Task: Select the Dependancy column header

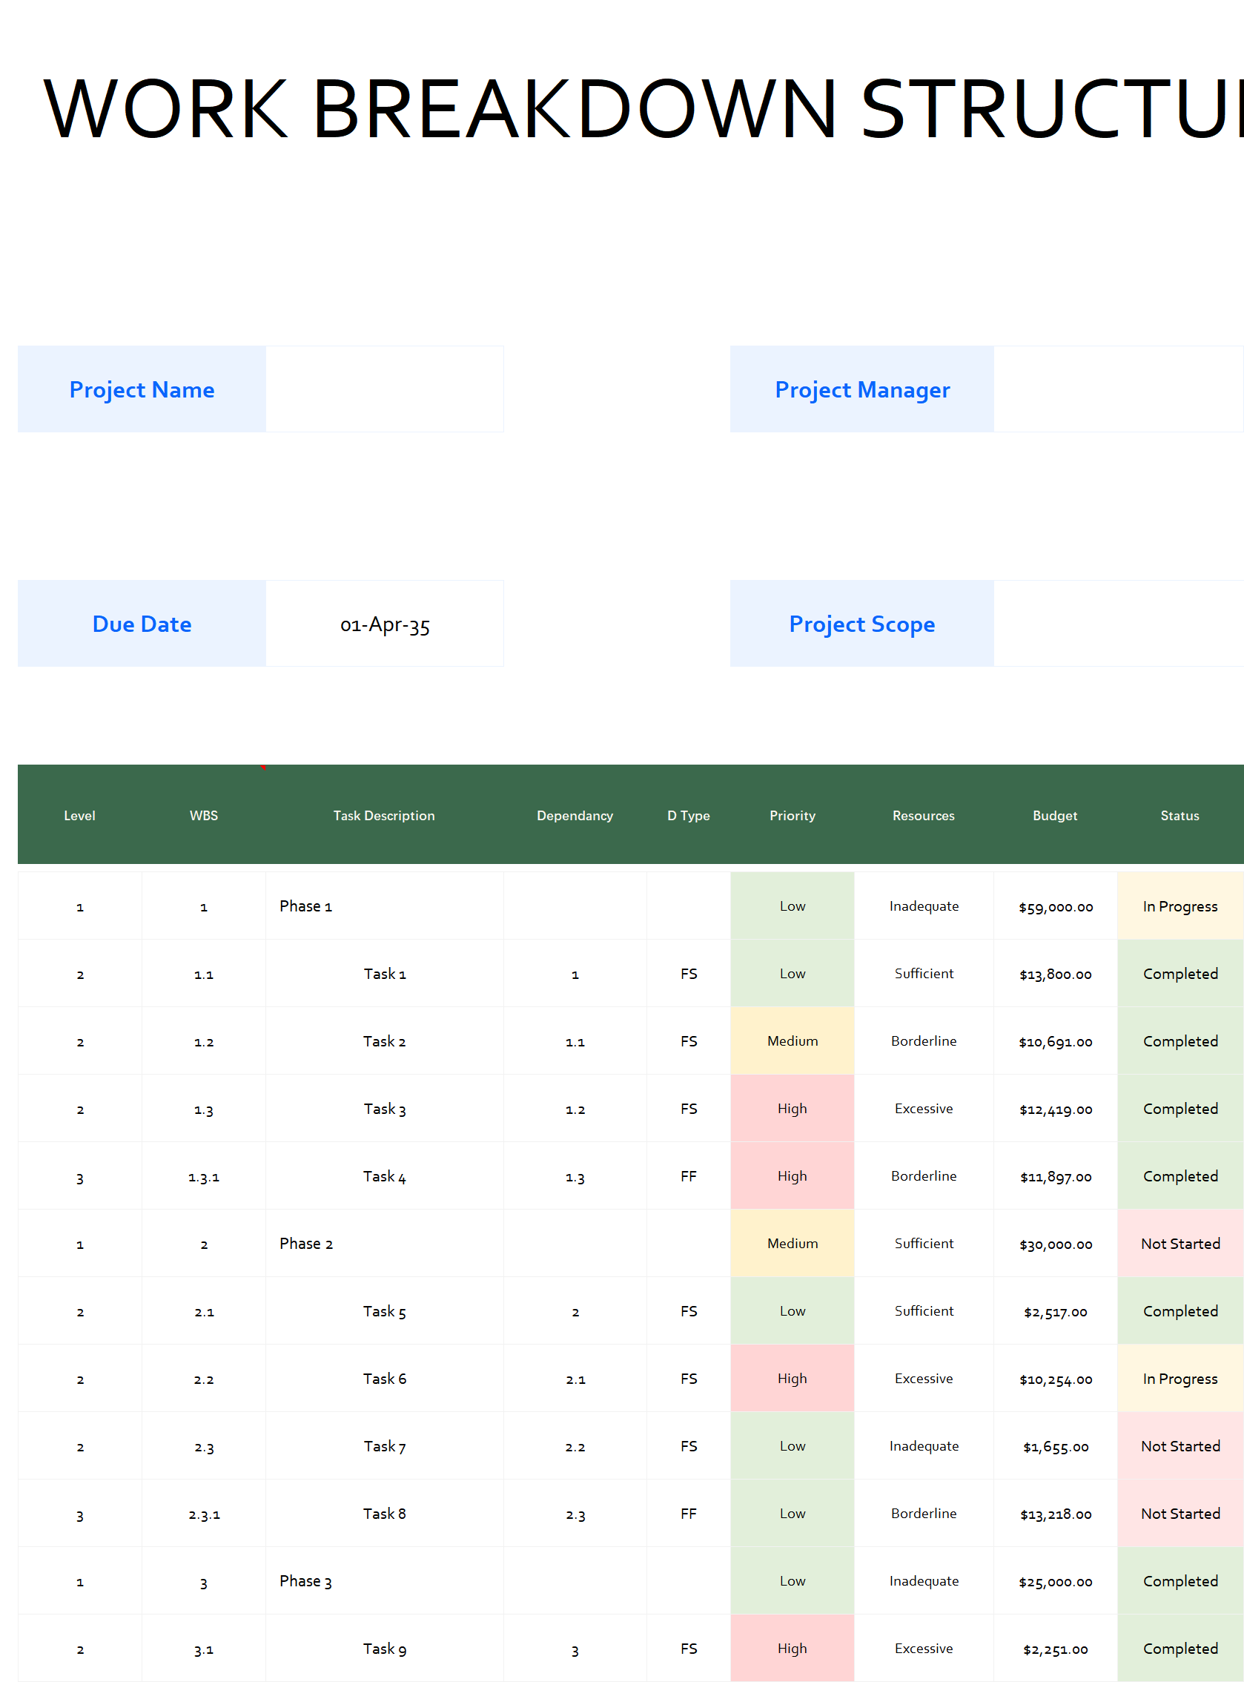Action: point(575,815)
